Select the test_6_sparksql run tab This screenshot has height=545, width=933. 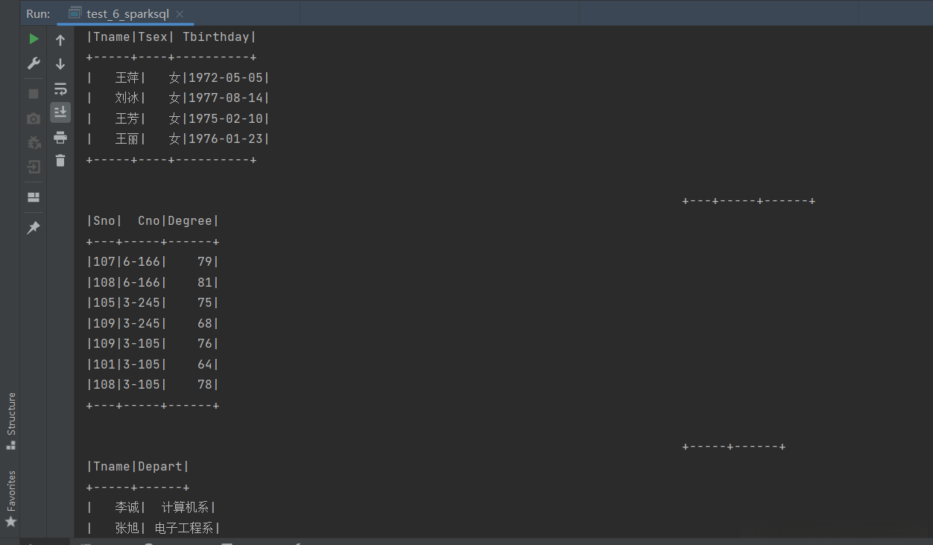tap(127, 13)
